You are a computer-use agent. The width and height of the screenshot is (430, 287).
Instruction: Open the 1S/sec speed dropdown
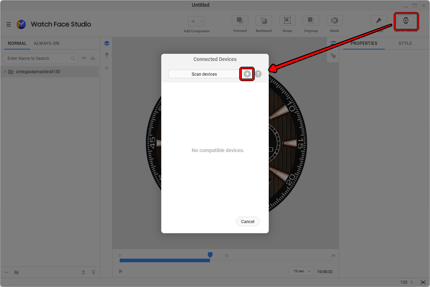[x=301, y=271]
